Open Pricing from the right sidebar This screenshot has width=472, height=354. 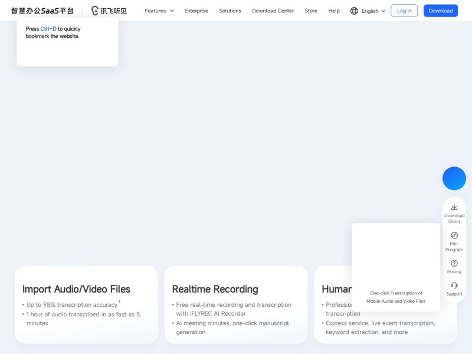tap(454, 267)
